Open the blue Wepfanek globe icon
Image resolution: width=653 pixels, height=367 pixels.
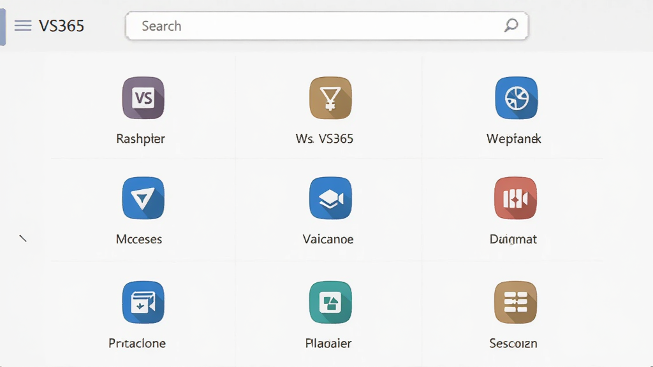(x=517, y=98)
